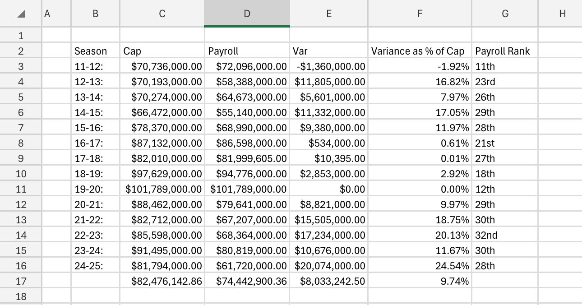Click percentage cell 20.13%
This screenshot has height=305, width=582.
click(420, 235)
